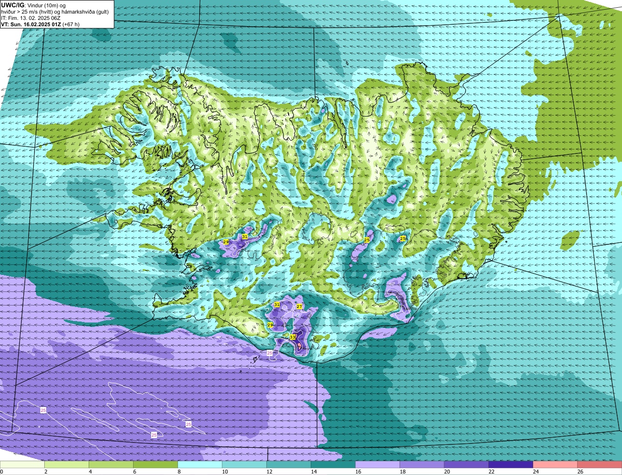Click the "VT: Sun. 16.02.2025 01Z" valid time
622x475 pixels.
click(x=31, y=24)
